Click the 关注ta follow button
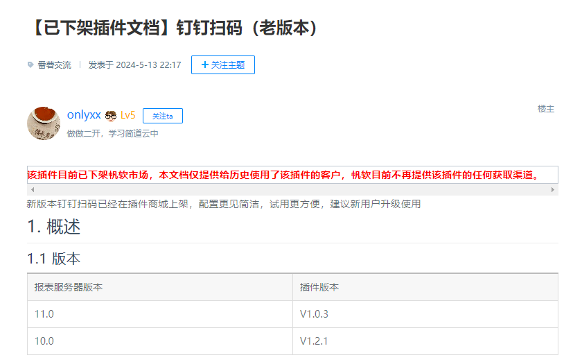Image resolution: width=582 pixels, height=362 pixels. [163, 116]
